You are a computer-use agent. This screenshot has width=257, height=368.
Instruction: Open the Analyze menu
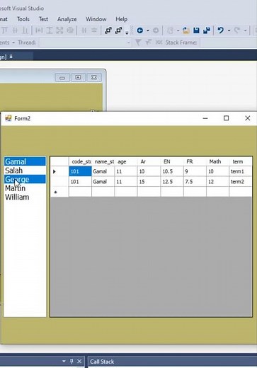click(x=67, y=19)
